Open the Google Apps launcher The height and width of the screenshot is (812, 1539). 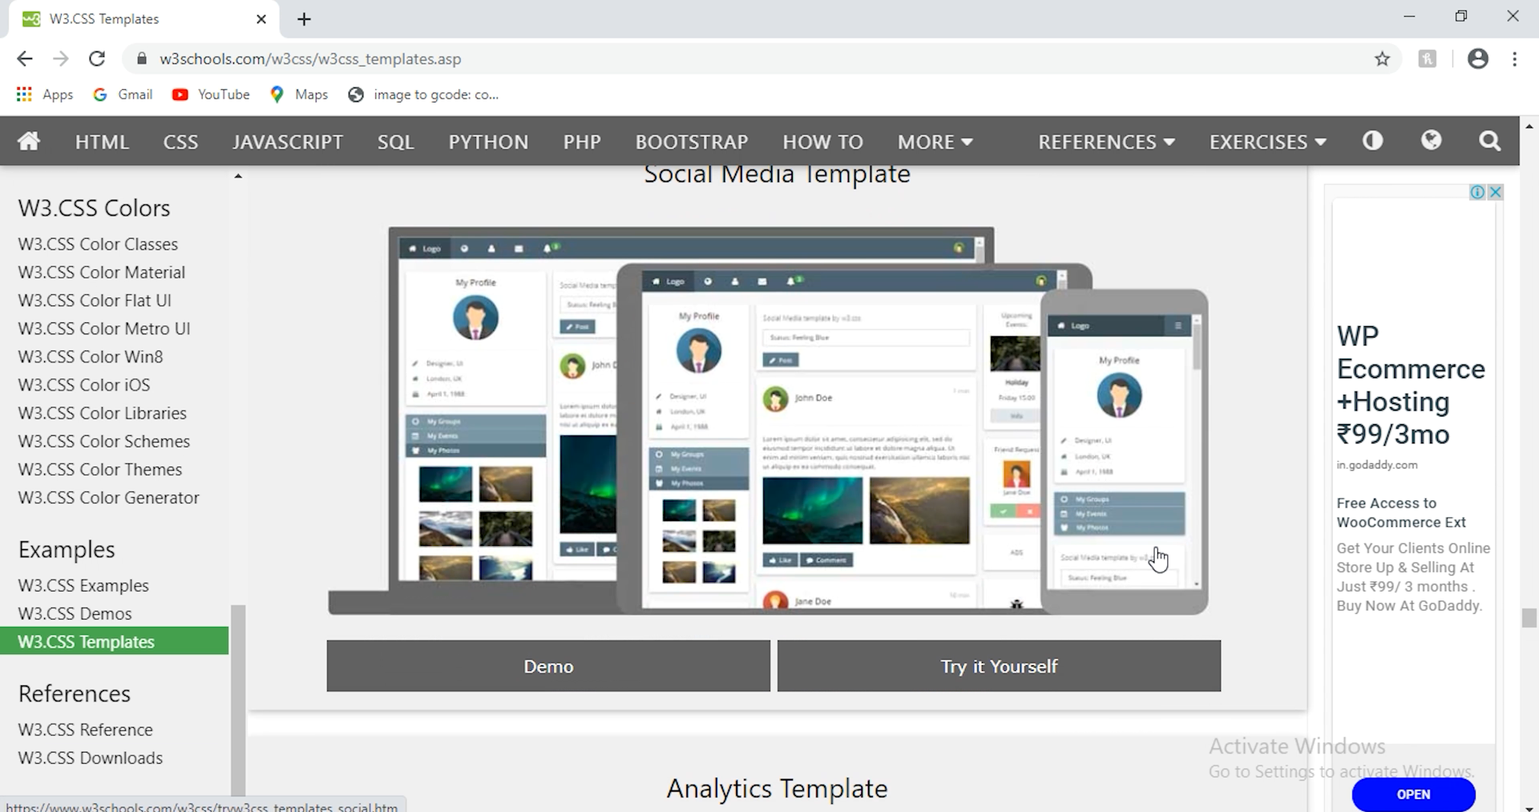click(23, 95)
